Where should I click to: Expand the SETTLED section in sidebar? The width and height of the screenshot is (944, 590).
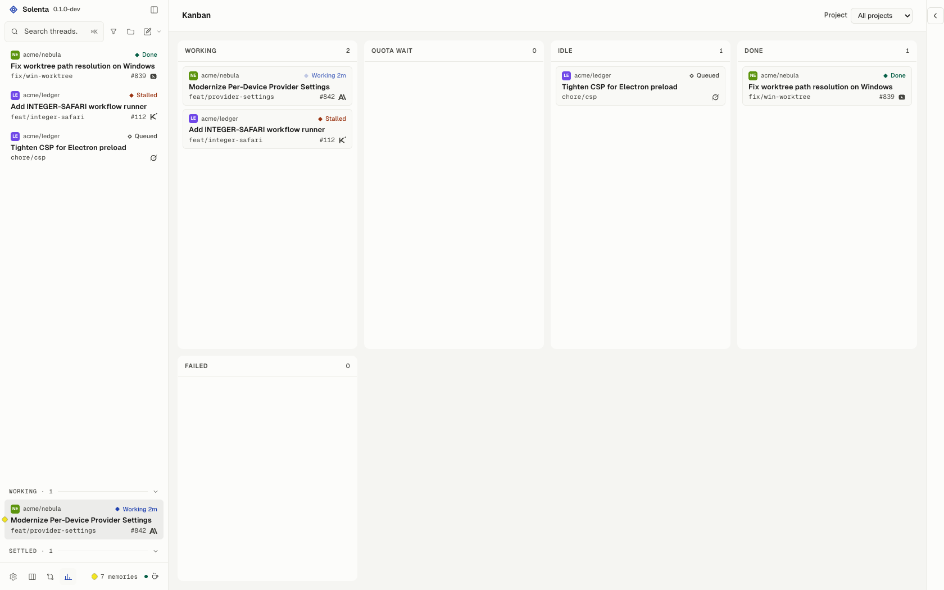tap(156, 551)
